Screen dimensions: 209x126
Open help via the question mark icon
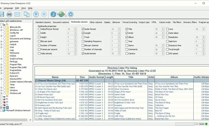[53, 14]
